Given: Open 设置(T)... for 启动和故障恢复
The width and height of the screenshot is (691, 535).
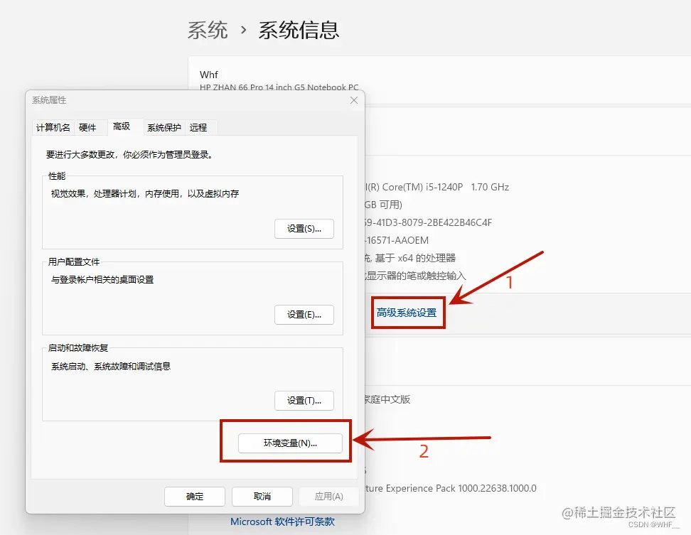Looking at the screenshot, I should pos(304,400).
